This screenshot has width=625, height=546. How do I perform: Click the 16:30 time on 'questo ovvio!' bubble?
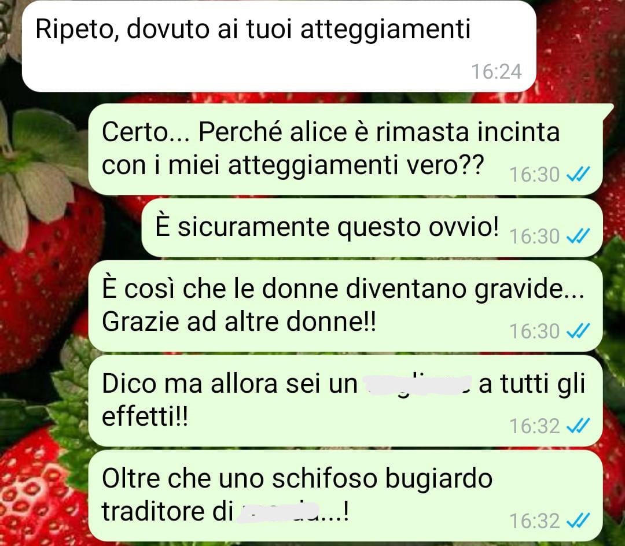535,237
